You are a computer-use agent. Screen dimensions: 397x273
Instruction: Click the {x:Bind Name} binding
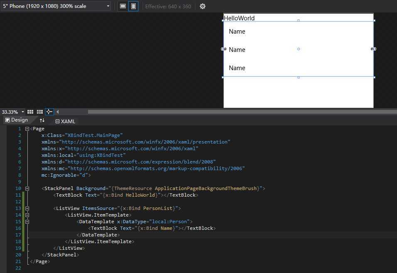tap(156, 228)
